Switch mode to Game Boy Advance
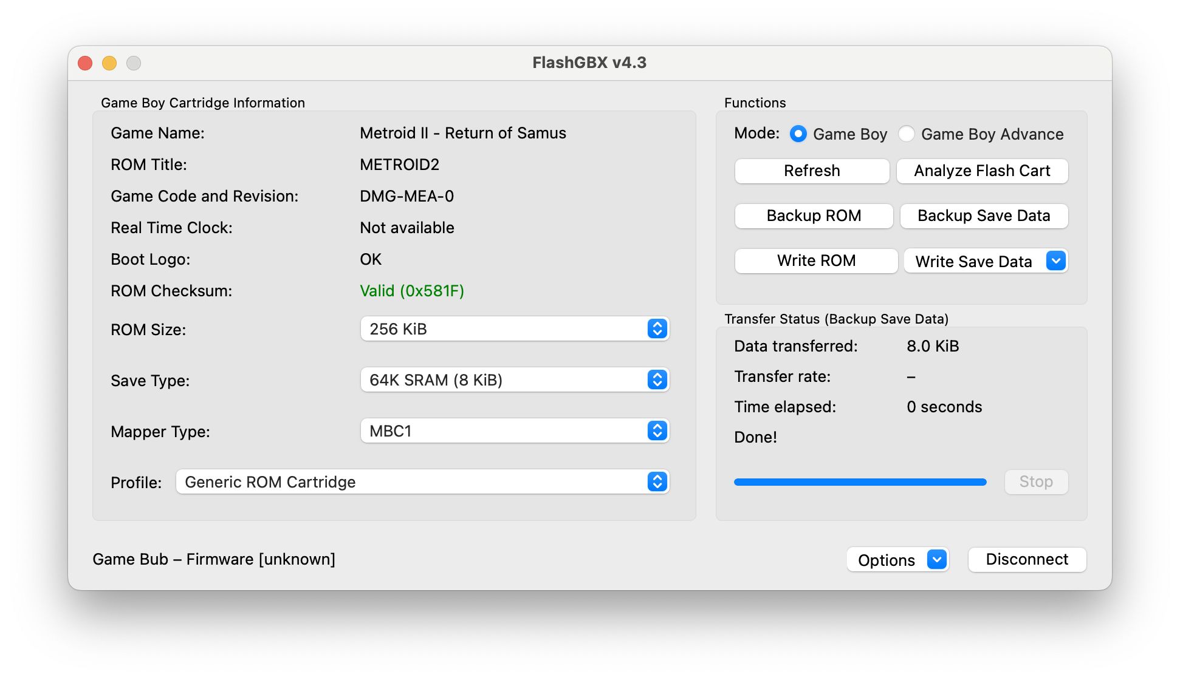 point(907,134)
